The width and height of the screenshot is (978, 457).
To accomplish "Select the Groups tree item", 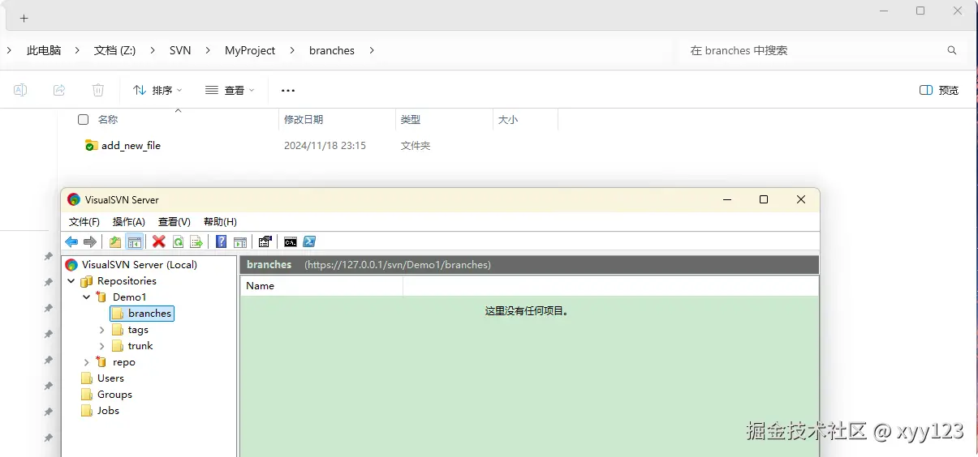I will tap(114, 395).
